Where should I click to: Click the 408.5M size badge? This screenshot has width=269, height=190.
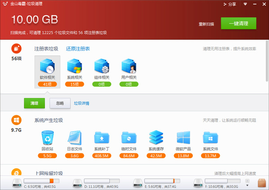(102, 156)
